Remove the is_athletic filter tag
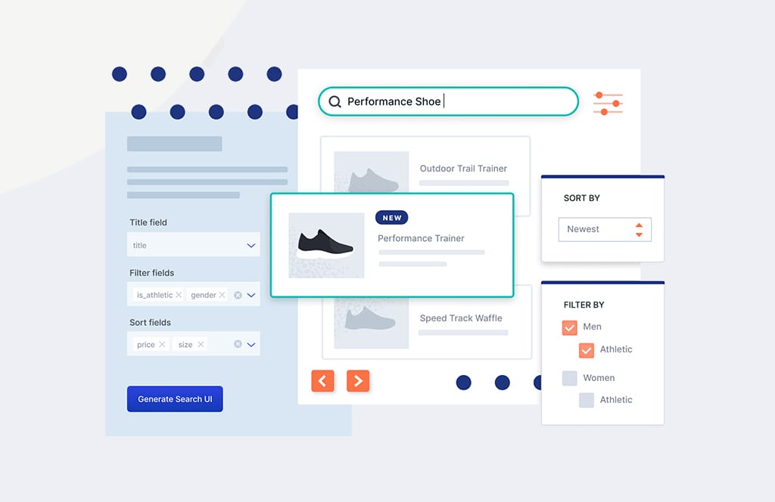This screenshot has height=502, width=775. 179,295
